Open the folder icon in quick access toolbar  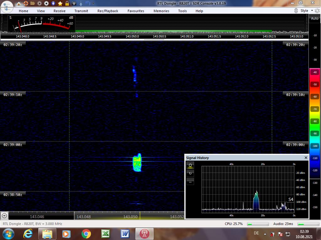click(x=33, y=3)
